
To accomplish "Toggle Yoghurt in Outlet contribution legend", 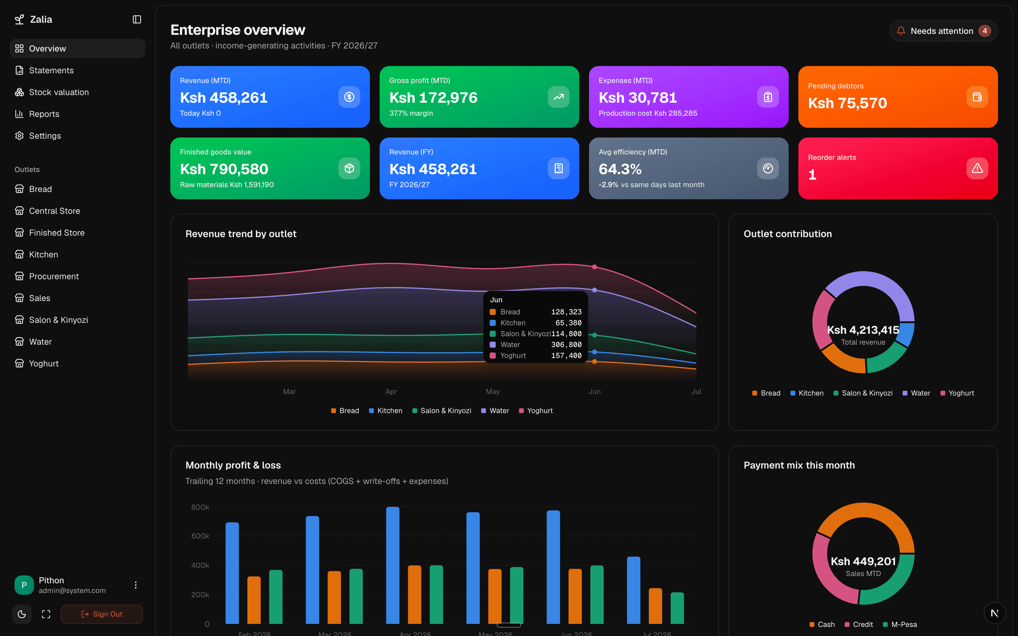I will [x=957, y=393].
